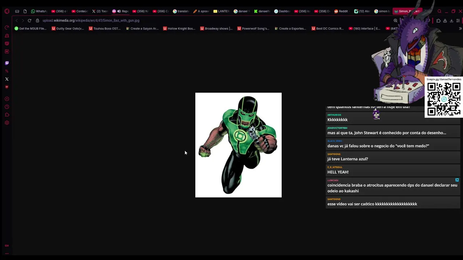Viewport: 463px width, 260px height.
Task: Go forward to the next page
Action: [23, 21]
